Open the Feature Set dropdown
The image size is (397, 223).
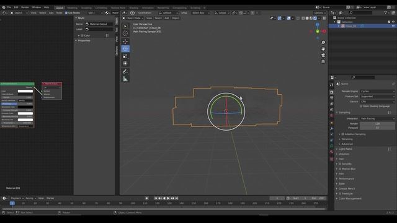[x=377, y=97]
